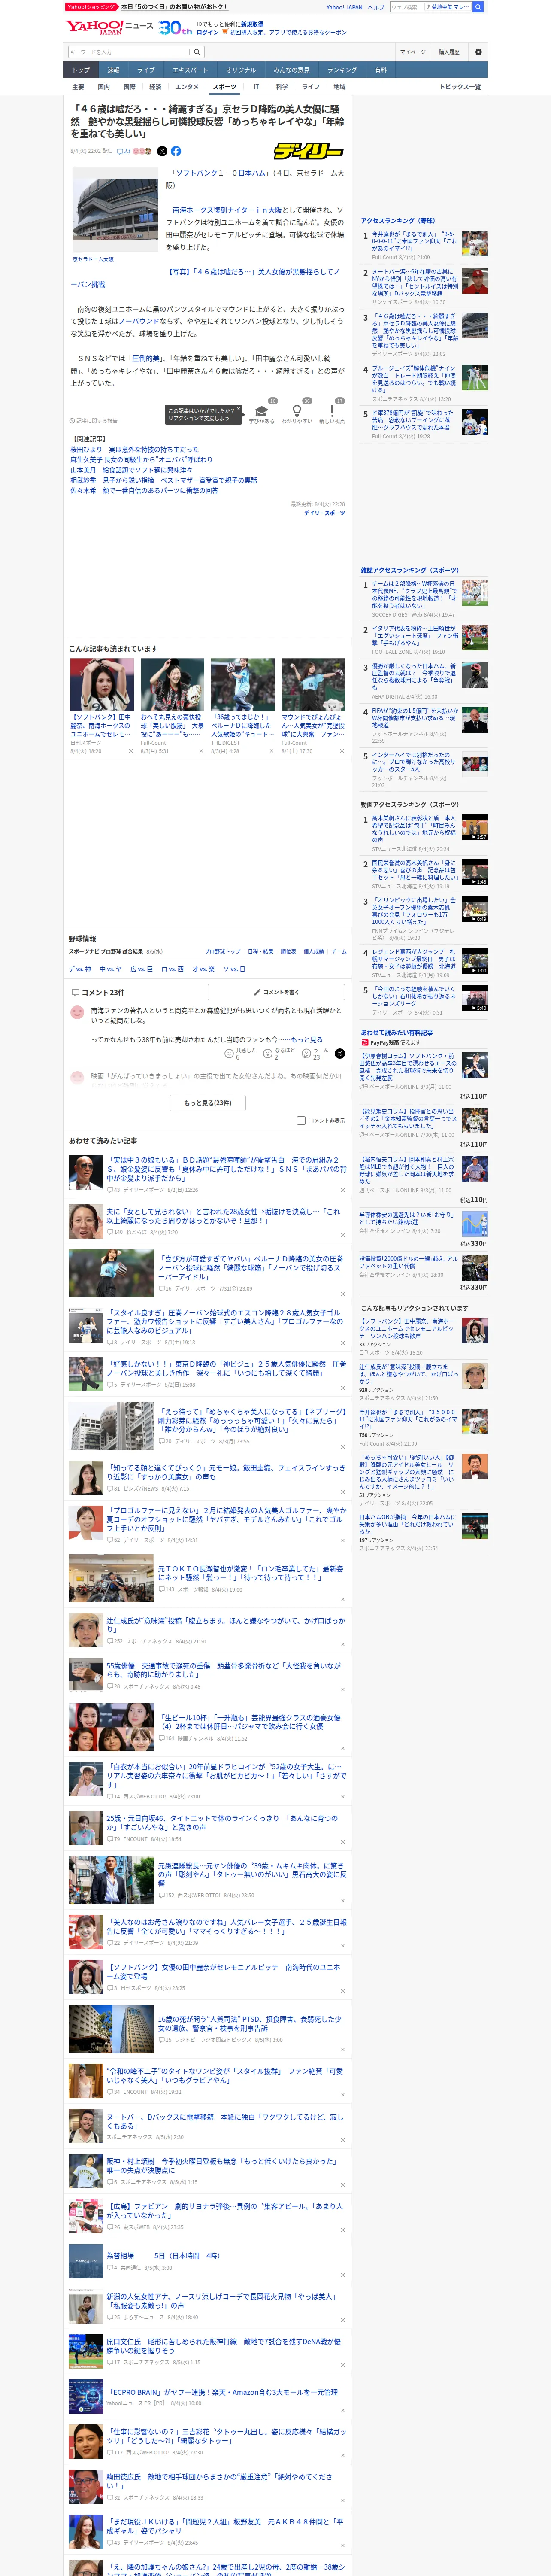This screenshot has width=551, height=2576.
Task: Open the ライブ main navigation tab
Action: (x=146, y=70)
